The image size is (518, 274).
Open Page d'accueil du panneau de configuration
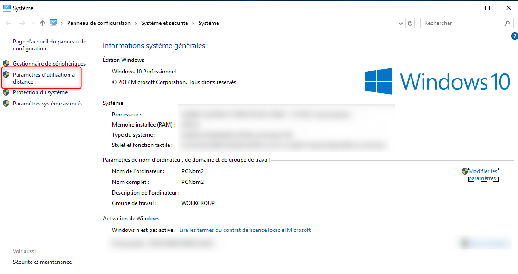[x=49, y=45]
